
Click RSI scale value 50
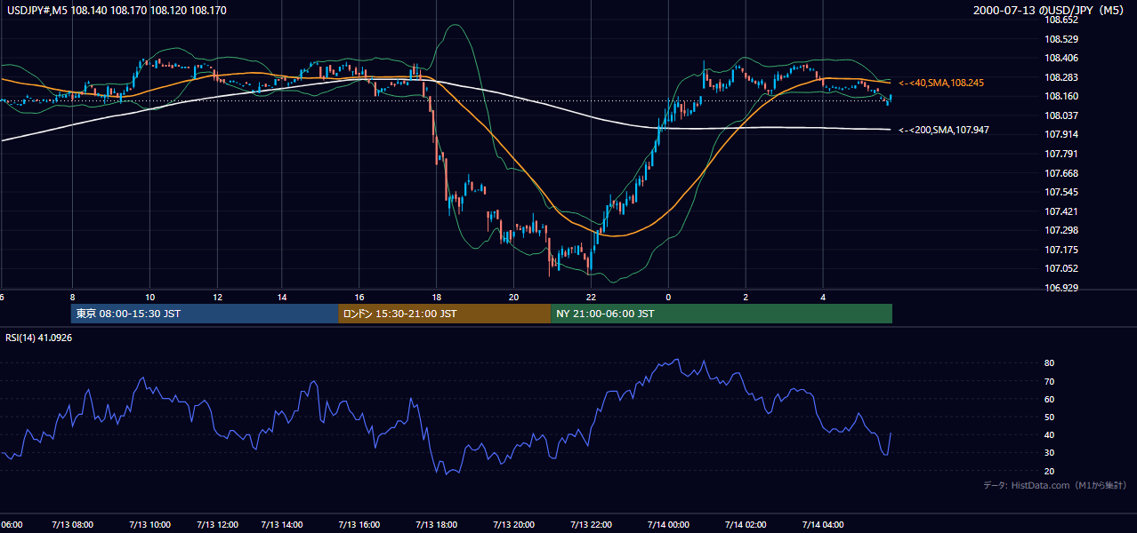1049,417
